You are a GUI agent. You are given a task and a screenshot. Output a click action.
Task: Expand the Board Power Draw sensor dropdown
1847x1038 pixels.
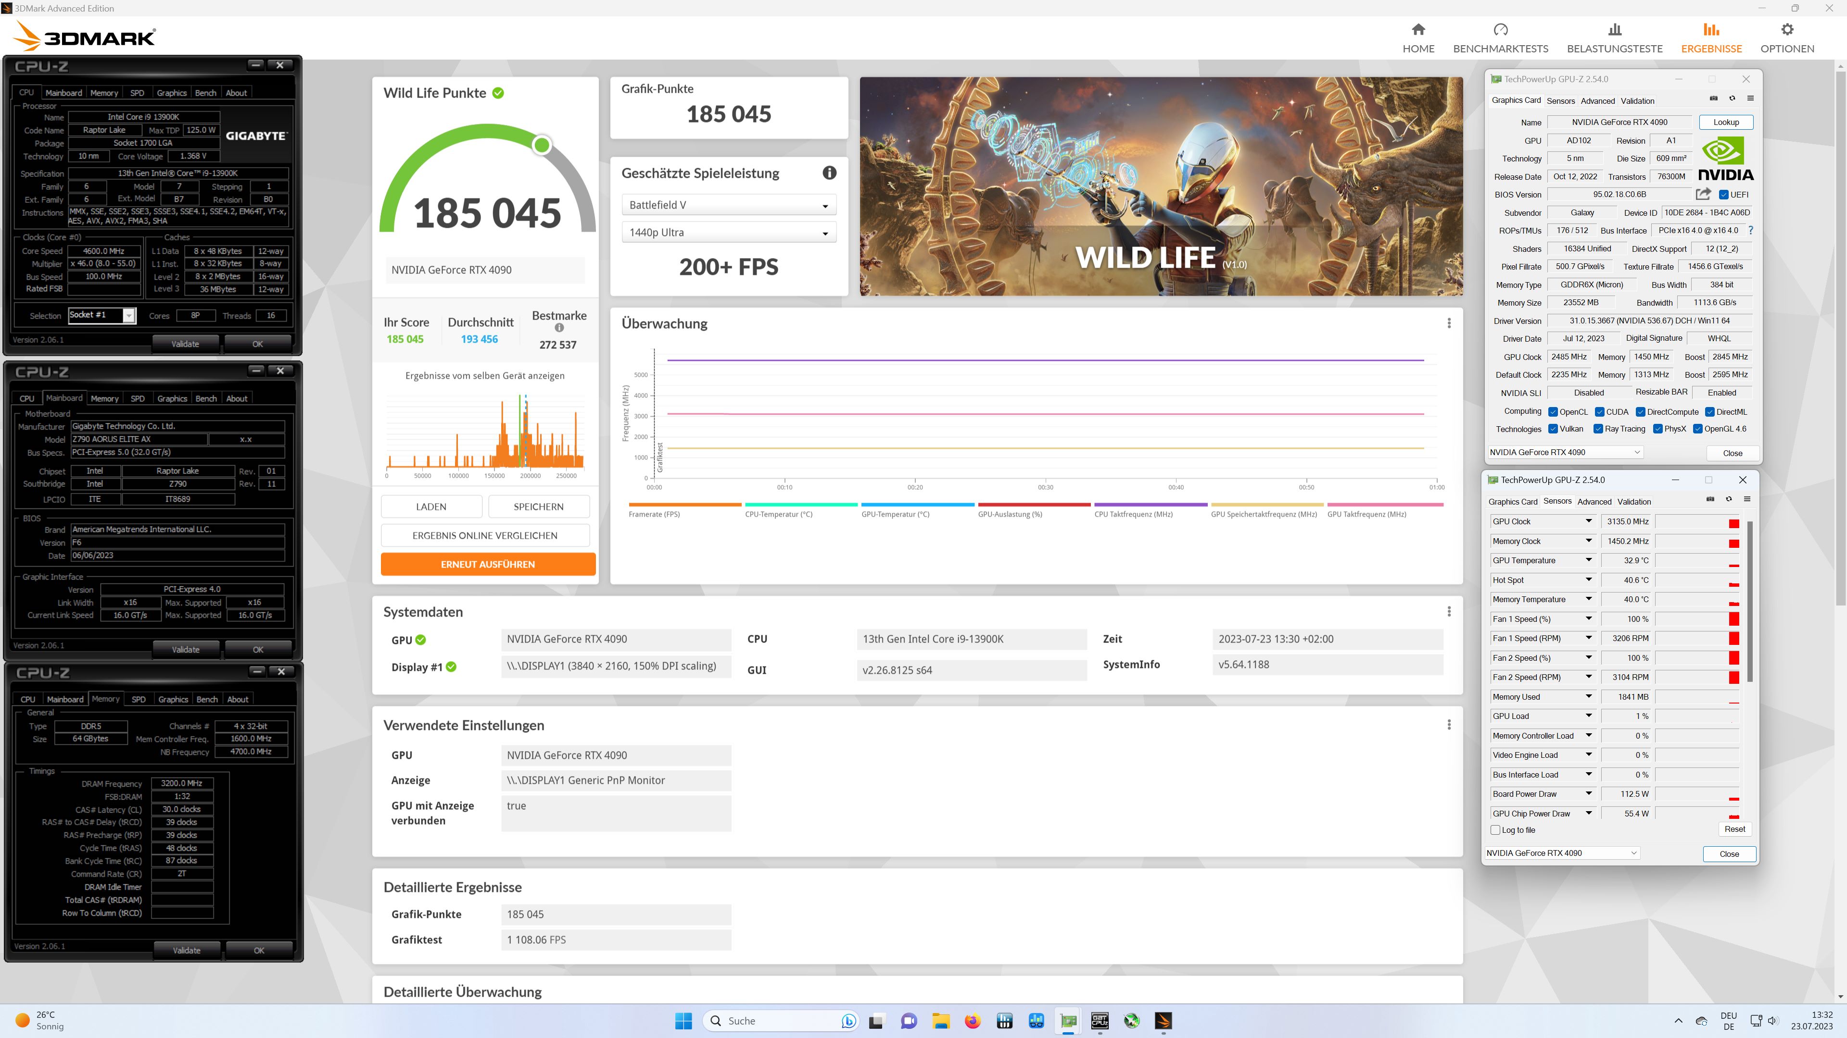1588,794
